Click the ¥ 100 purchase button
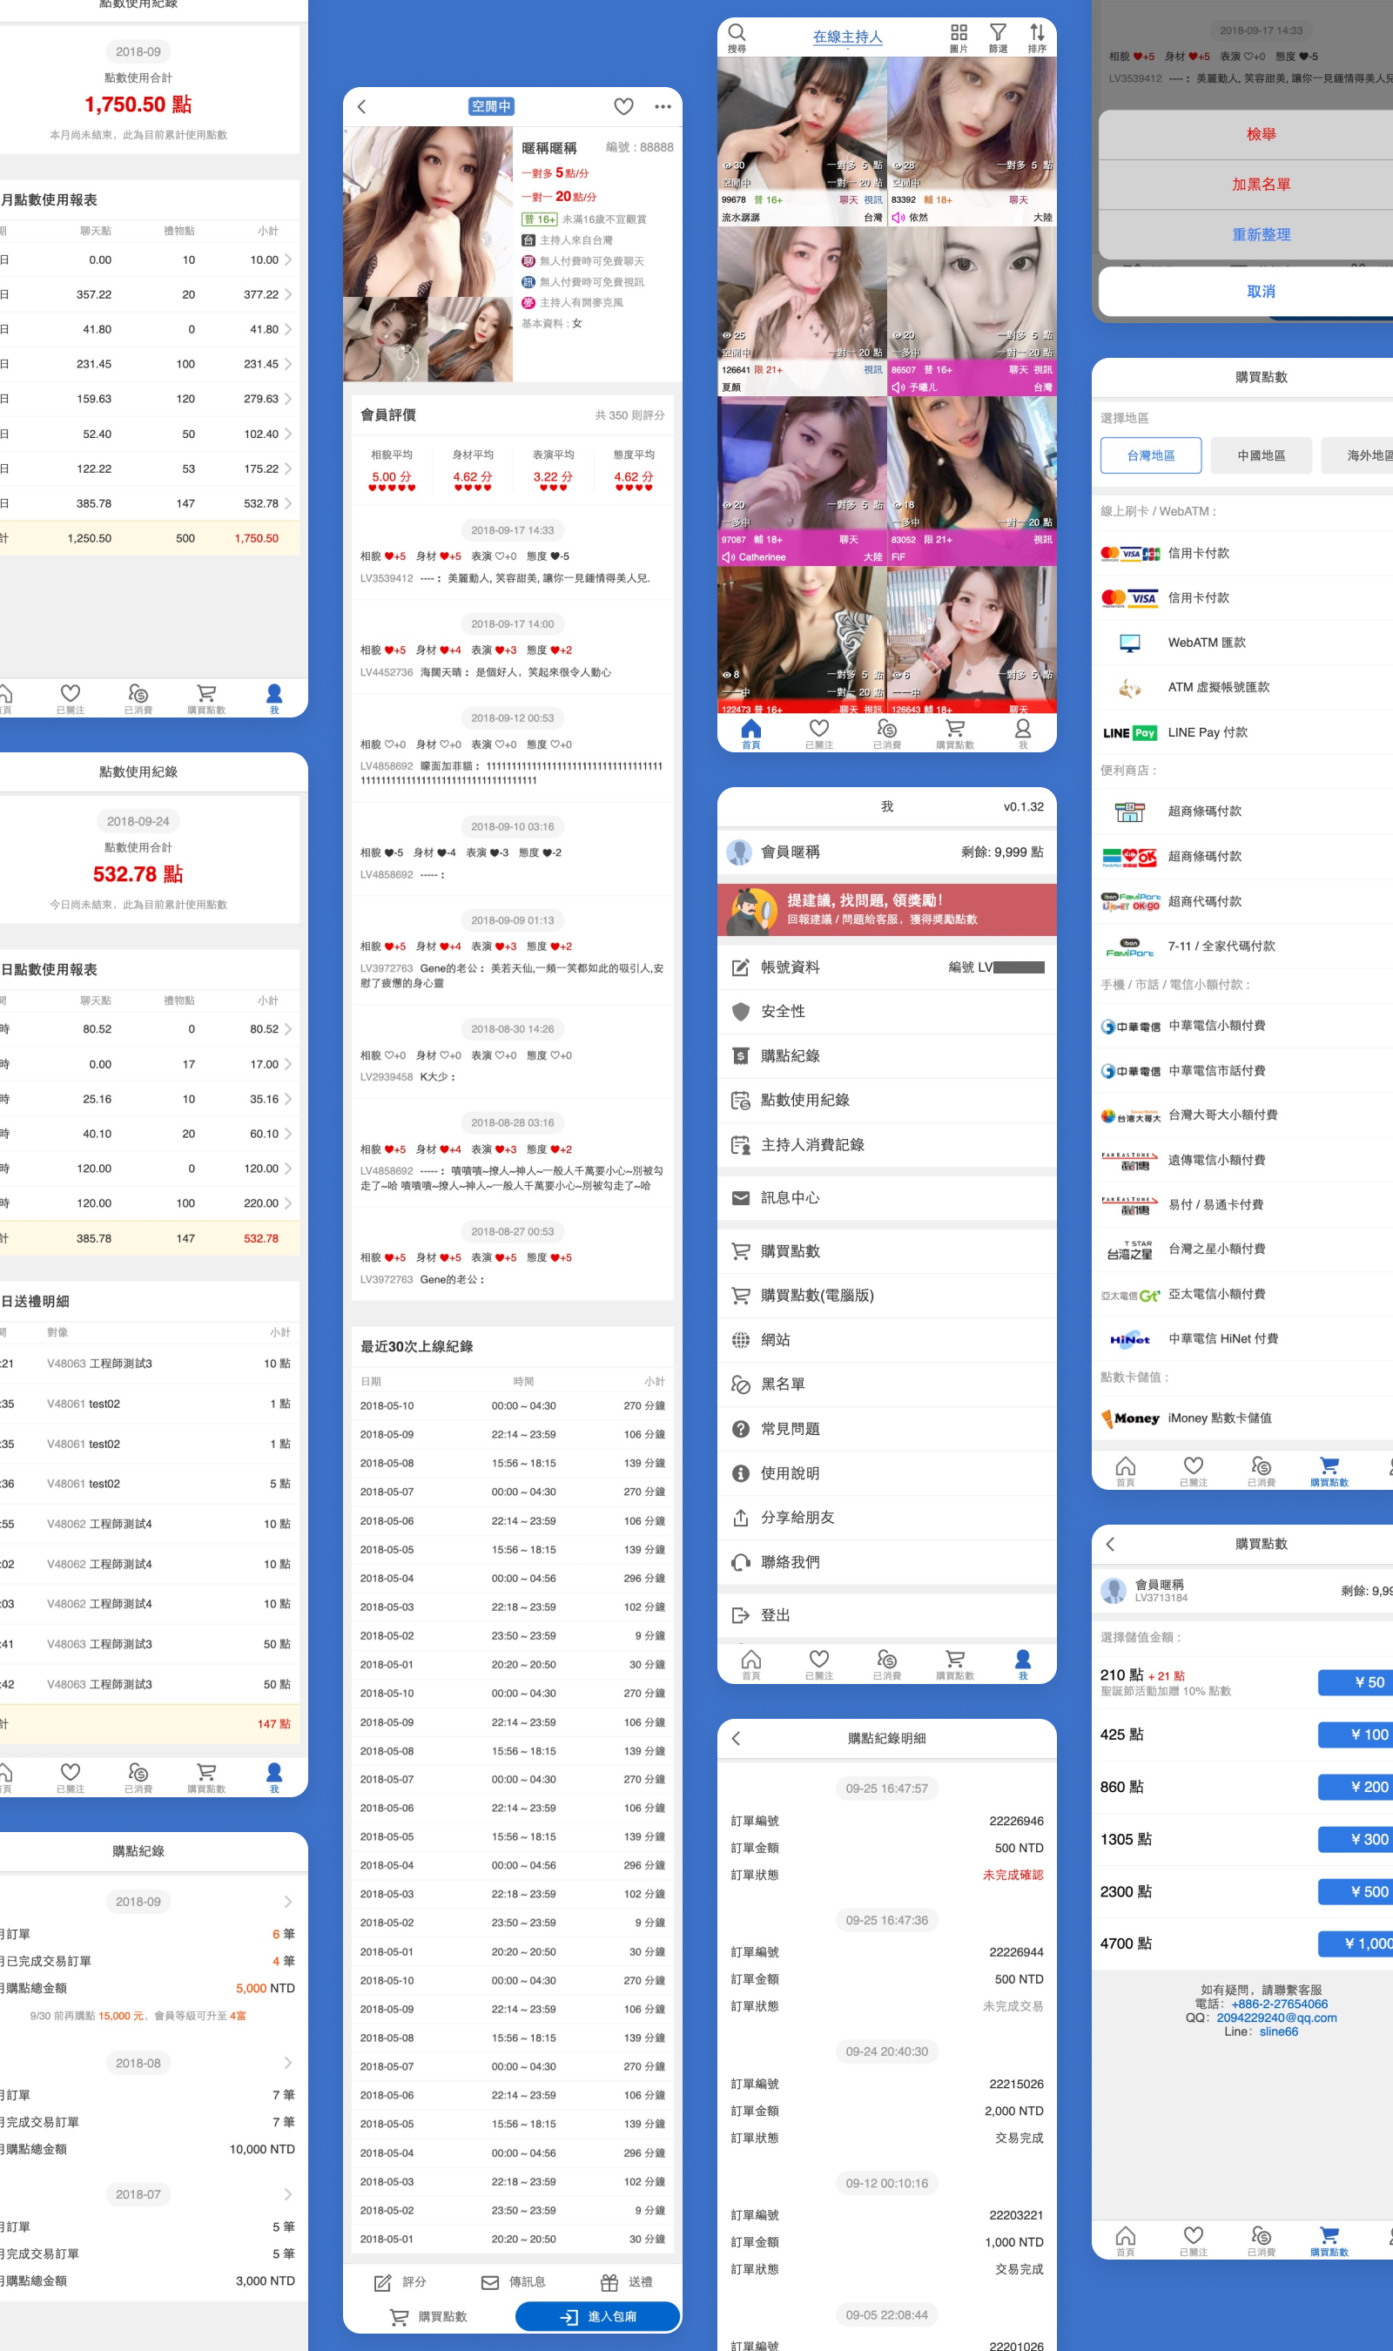Image resolution: width=1393 pixels, height=2351 pixels. point(1357,1735)
